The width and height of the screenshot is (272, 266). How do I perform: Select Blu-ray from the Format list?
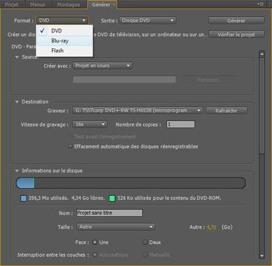65,41
